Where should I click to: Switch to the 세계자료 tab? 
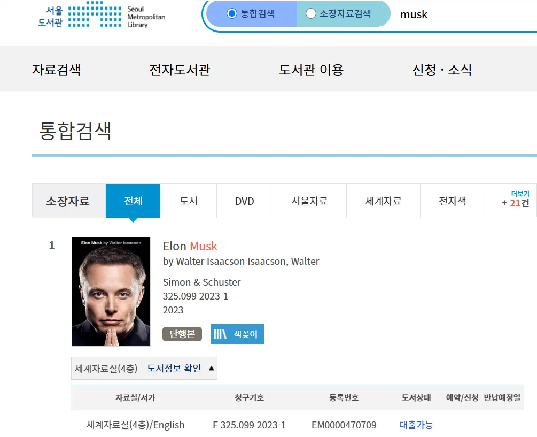click(383, 201)
